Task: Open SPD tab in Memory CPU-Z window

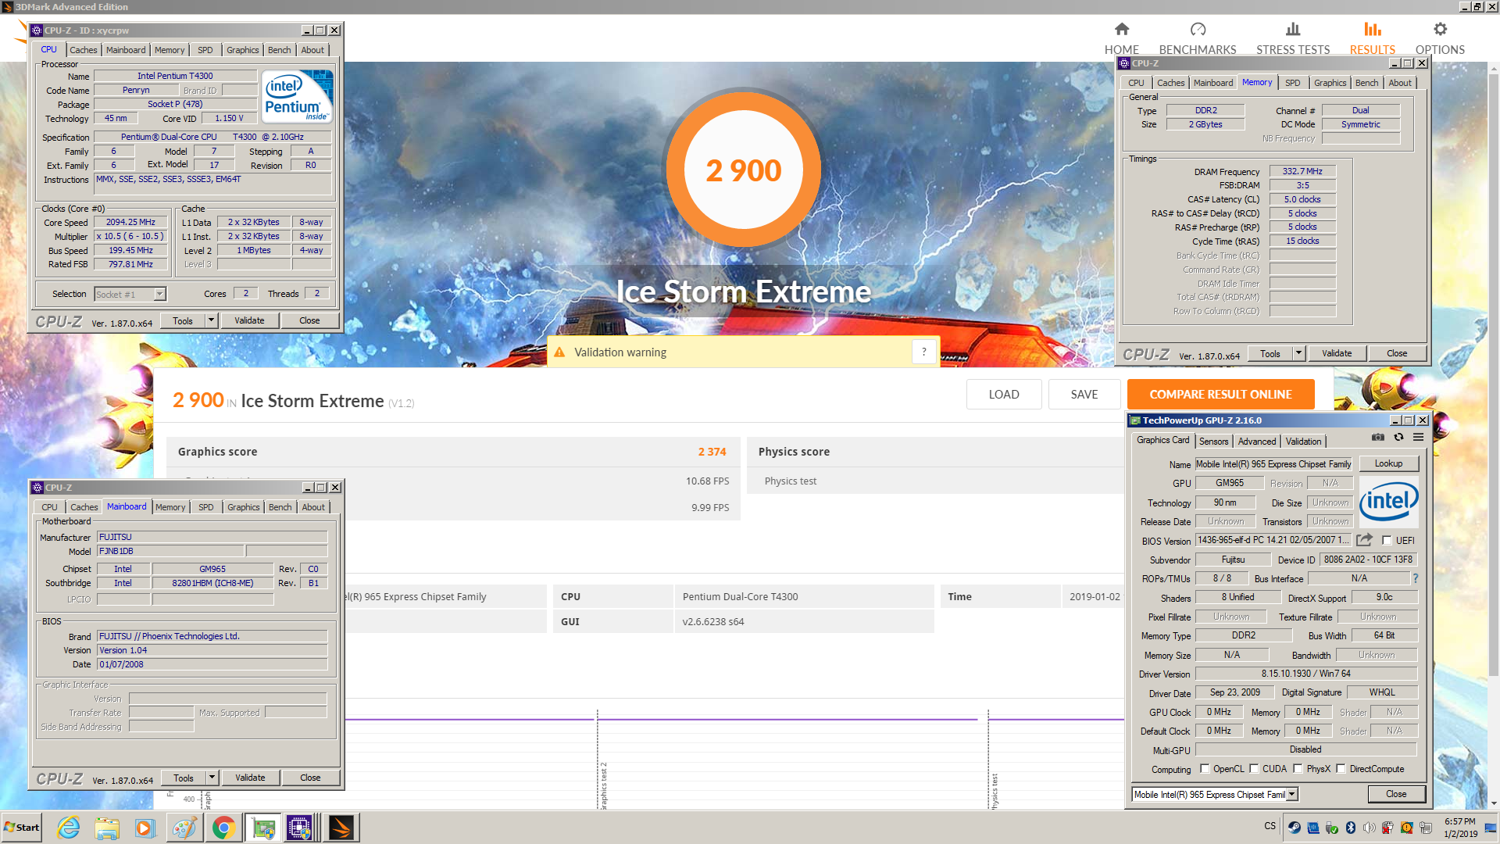Action: pos(1293,83)
